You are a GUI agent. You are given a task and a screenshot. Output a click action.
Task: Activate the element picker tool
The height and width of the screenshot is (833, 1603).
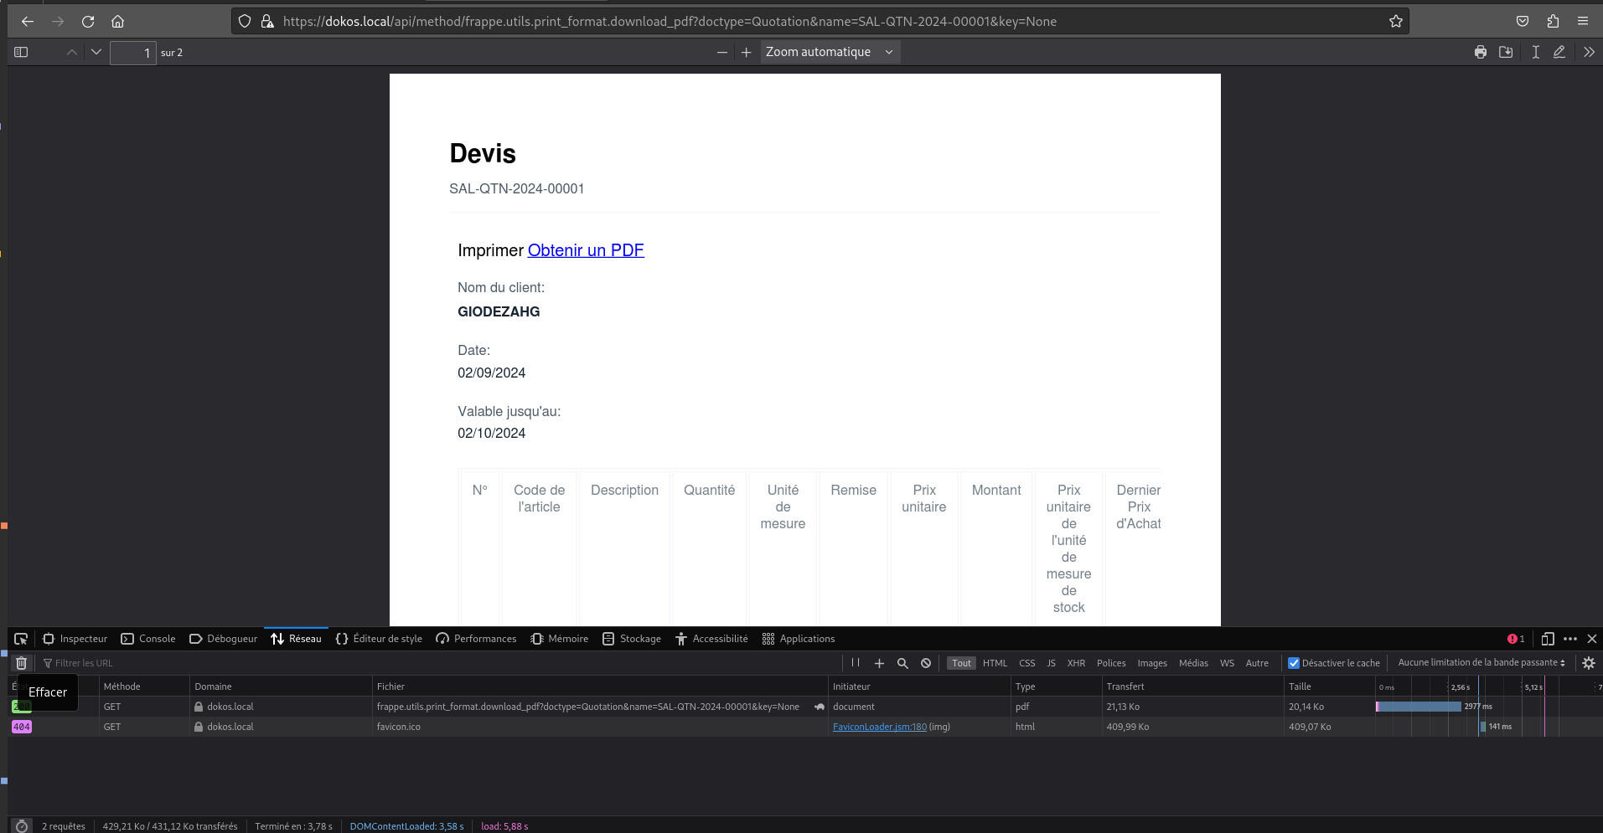click(21, 639)
